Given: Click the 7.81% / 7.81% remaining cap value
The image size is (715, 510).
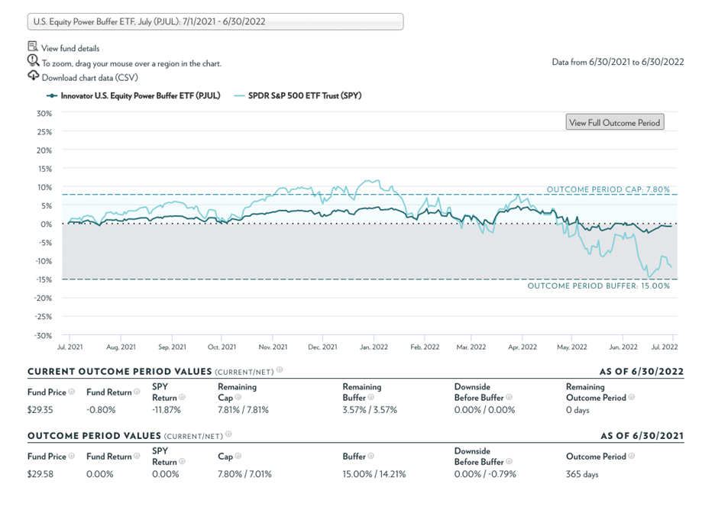Looking at the screenshot, I should point(243,410).
